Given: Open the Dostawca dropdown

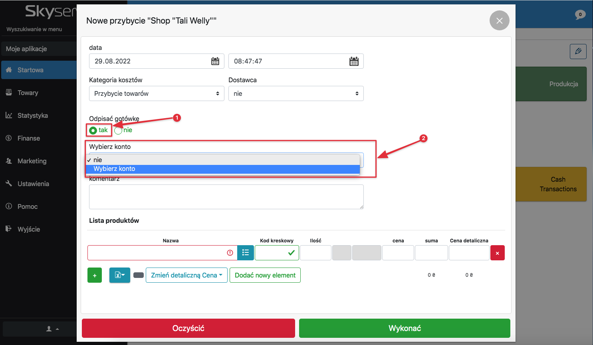Looking at the screenshot, I should 296,93.
